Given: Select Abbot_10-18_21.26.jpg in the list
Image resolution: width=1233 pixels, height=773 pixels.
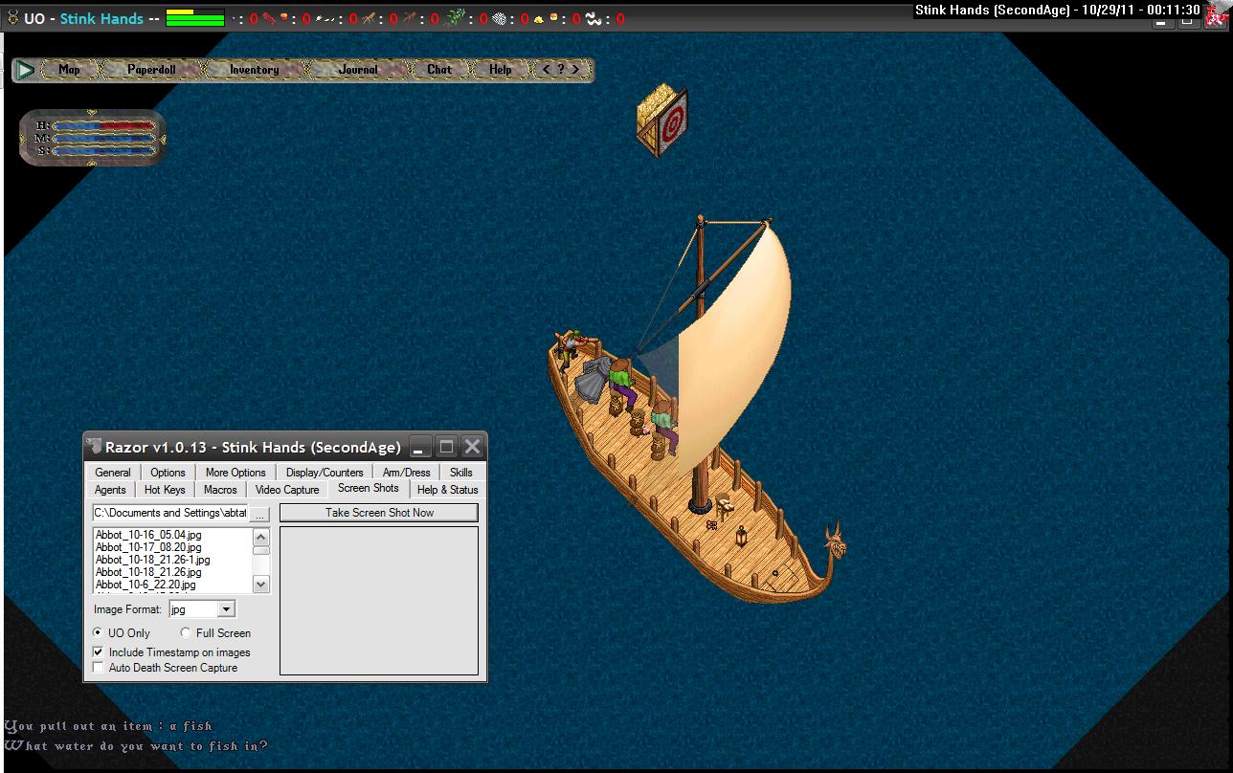Looking at the screenshot, I should pyautogui.click(x=148, y=572).
